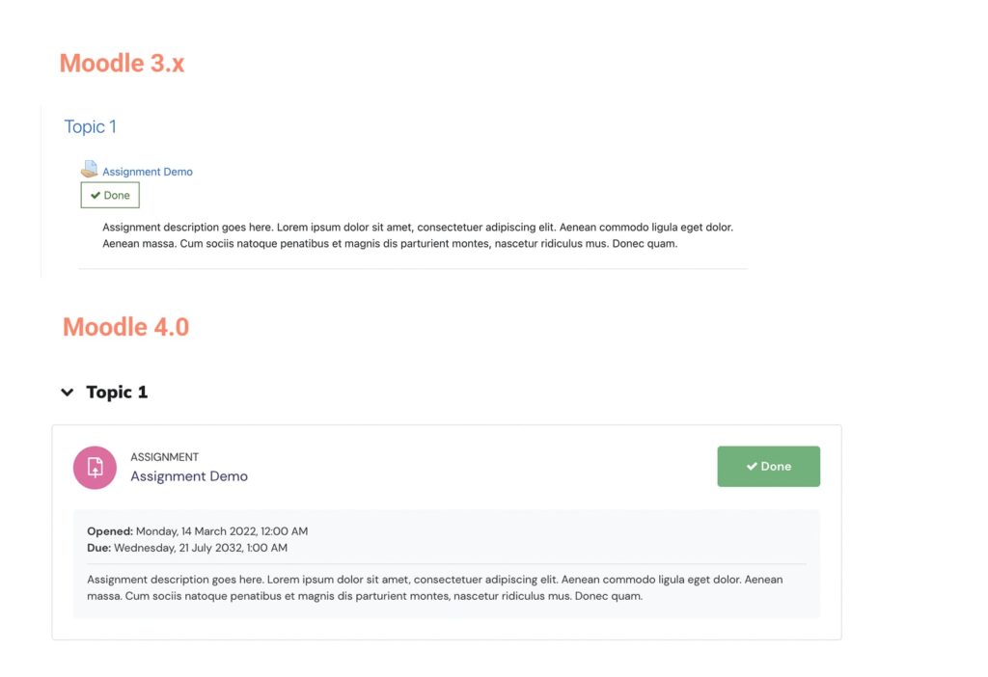Click the assignment file icon beside Assignment Demo
Viewport: 988px width, 677px height.
[x=89, y=168]
